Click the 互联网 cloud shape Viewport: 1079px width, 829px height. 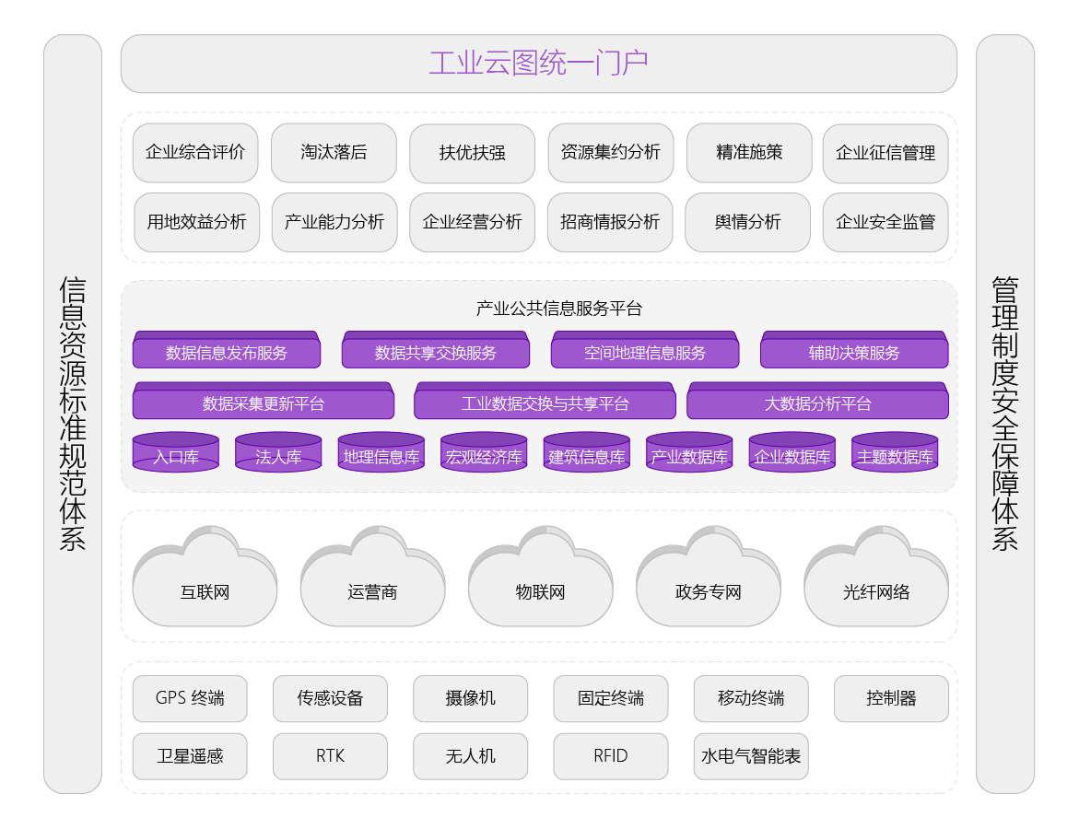pyautogui.click(x=205, y=578)
